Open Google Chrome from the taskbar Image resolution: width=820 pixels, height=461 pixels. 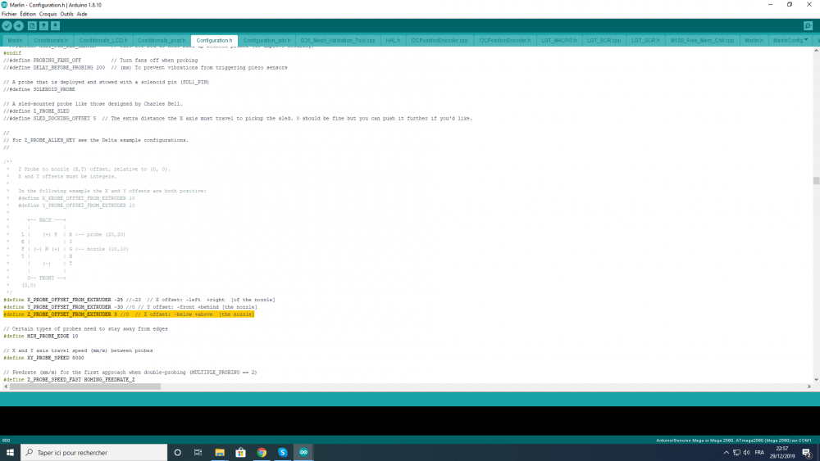[x=262, y=453]
